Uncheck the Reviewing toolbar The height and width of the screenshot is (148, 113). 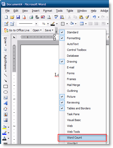(x=82, y=102)
